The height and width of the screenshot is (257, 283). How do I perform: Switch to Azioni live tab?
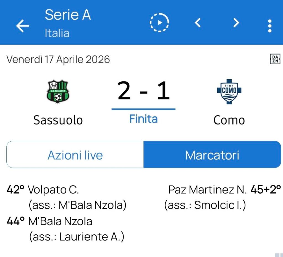pos(75,155)
